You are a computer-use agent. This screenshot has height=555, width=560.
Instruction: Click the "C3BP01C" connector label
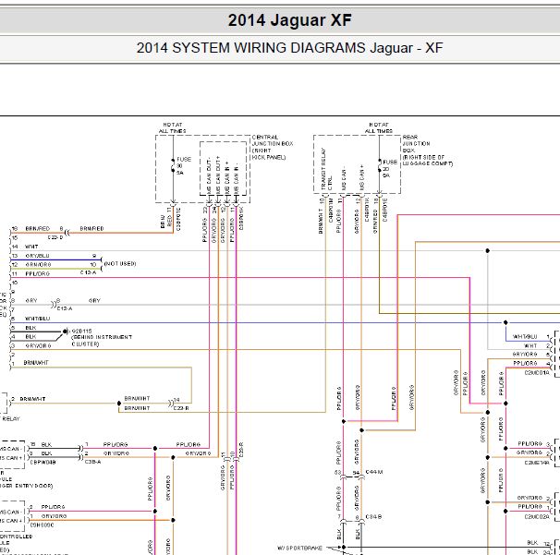(178, 219)
